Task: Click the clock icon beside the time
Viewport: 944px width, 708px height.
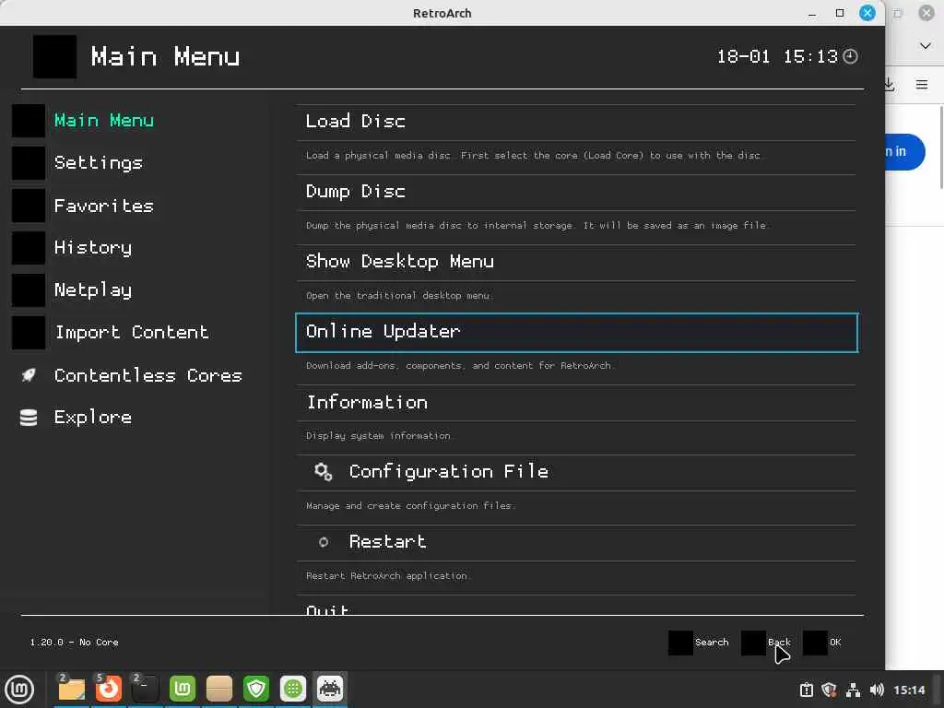Action: [x=850, y=56]
